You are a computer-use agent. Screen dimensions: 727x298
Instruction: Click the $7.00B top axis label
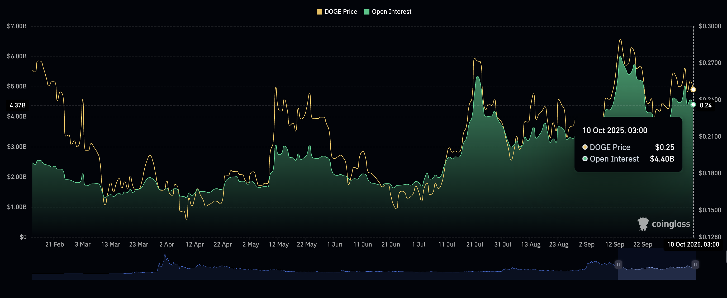click(x=17, y=26)
